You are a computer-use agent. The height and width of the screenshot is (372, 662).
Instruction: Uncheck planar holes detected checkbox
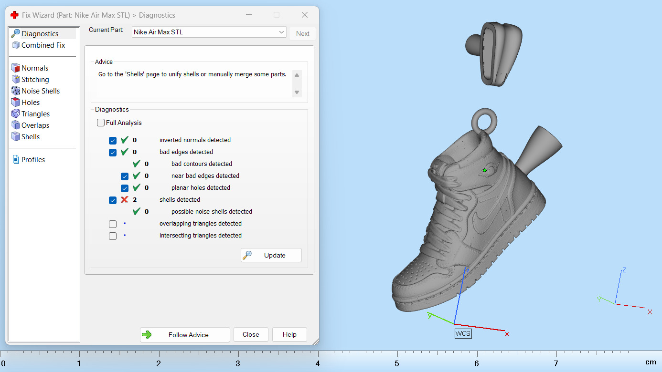tap(125, 188)
